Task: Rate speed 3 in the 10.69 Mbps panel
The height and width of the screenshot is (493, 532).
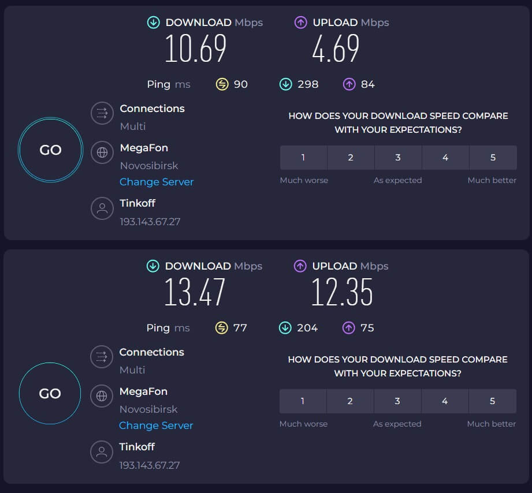Action: click(398, 158)
